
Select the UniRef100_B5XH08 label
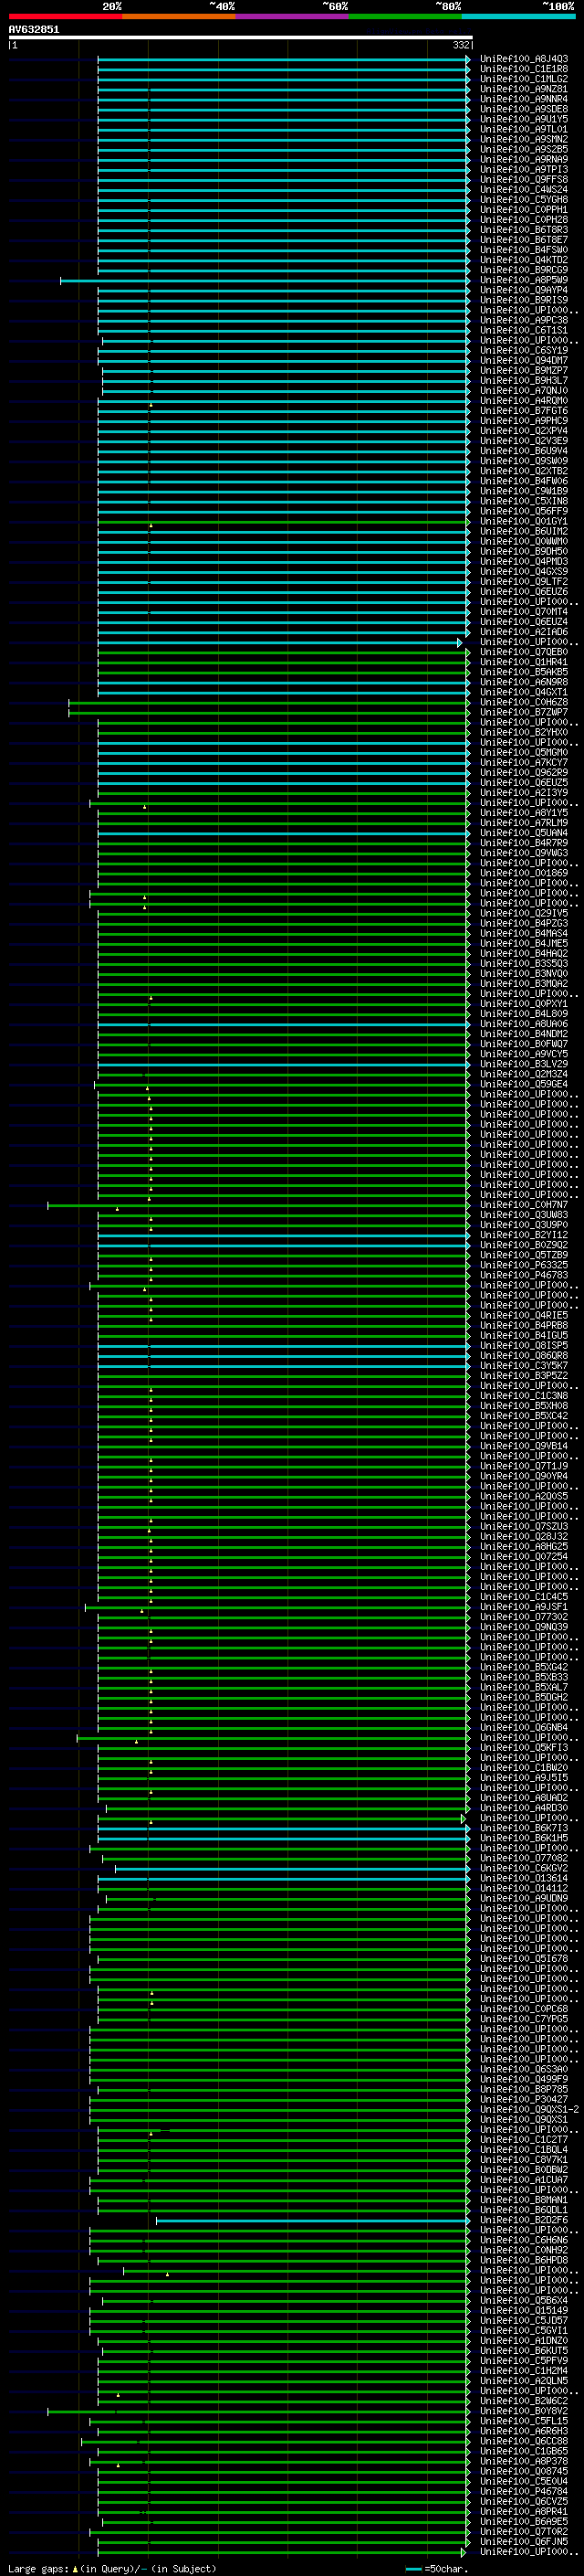524,1407
